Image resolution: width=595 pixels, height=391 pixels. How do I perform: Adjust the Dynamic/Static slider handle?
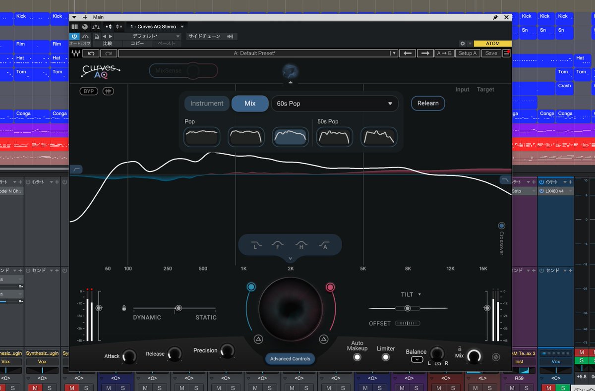[x=178, y=308]
